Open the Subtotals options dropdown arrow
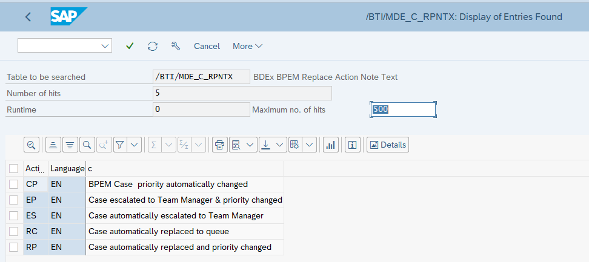589x262 pixels. (199, 145)
